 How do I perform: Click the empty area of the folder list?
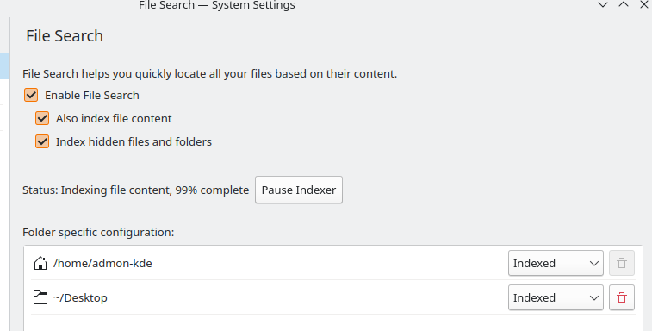[x=333, y=323]
